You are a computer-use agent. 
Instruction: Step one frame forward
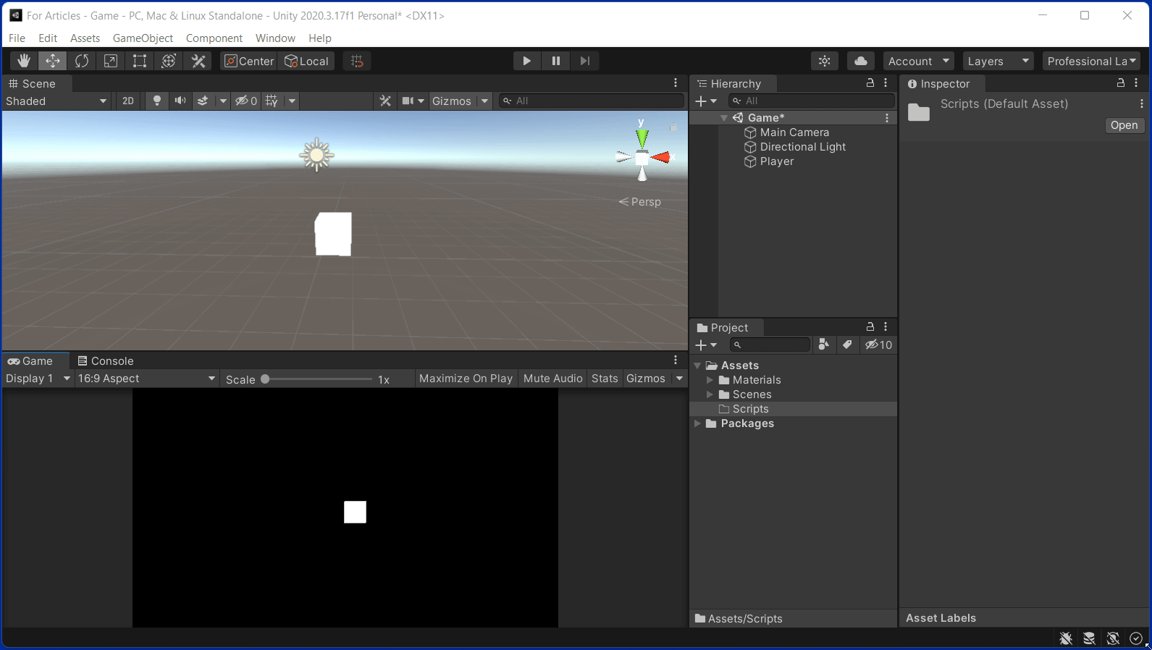click(585, 61)
